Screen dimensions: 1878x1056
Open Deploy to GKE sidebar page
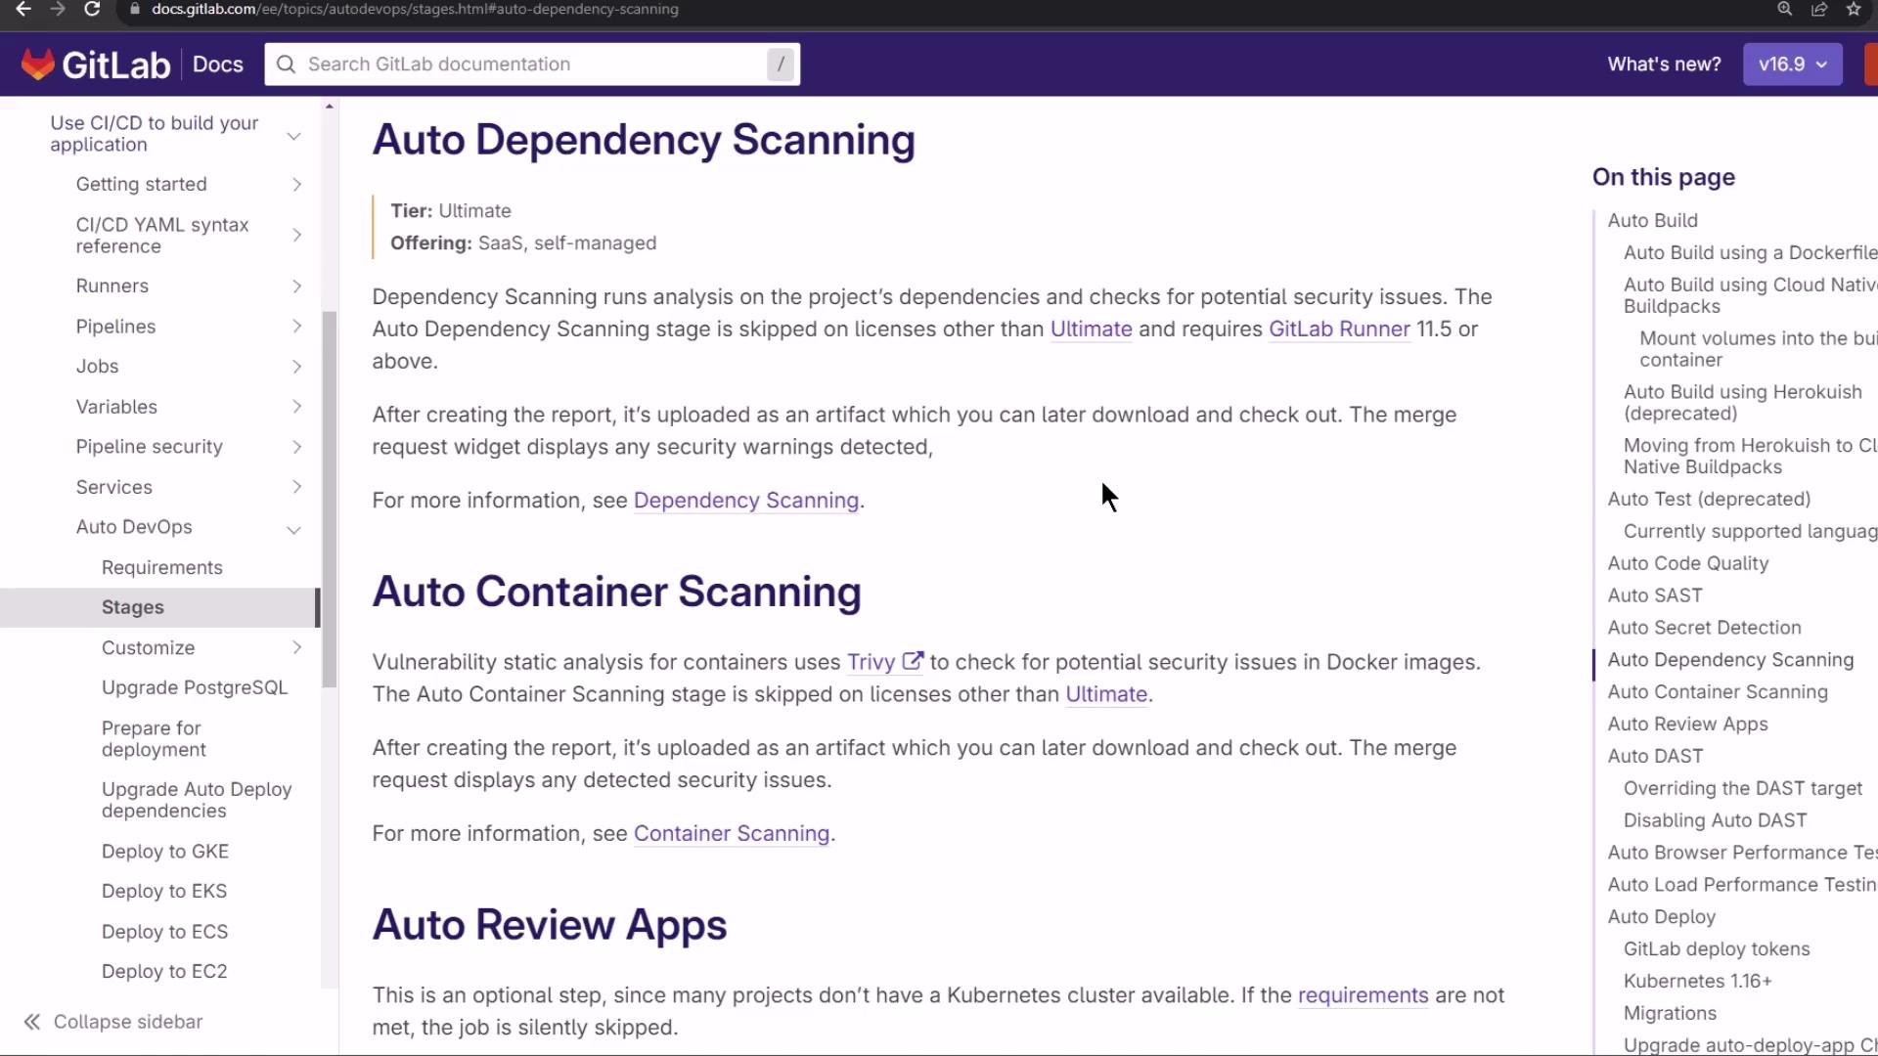(164, 852)
